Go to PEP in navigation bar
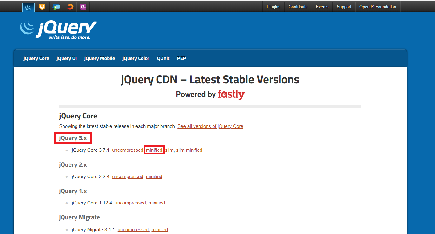The image size is (435, 234). (x=181, y=58)
